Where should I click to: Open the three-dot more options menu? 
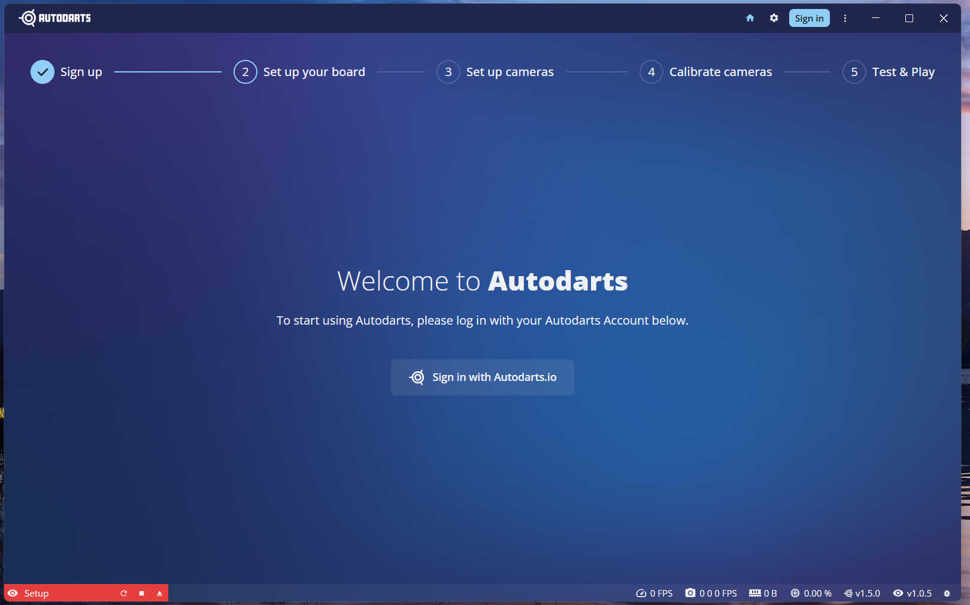pyautogui.click(x=845, y=18)
